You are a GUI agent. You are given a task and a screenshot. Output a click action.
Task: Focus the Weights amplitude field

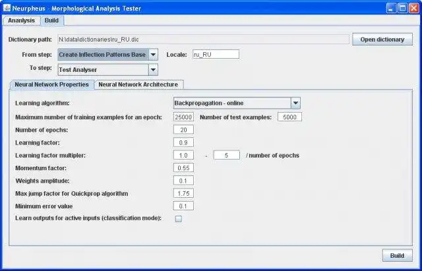pyautogui.click(x=183, y=181)
